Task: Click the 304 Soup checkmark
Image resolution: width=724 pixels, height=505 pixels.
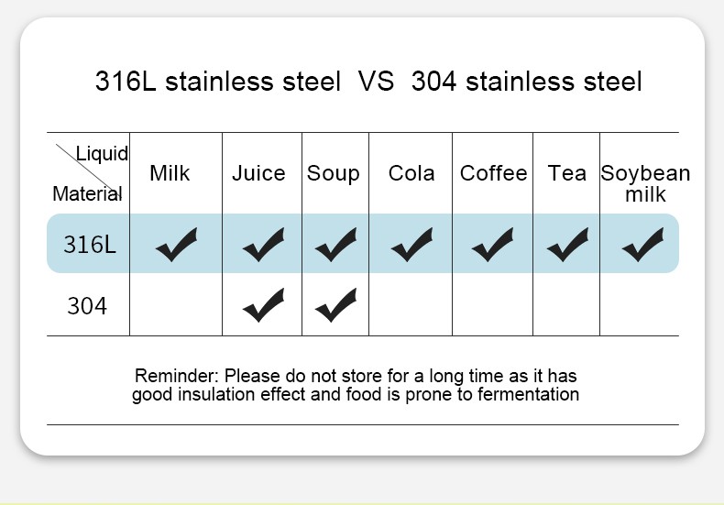Action: 335,304
